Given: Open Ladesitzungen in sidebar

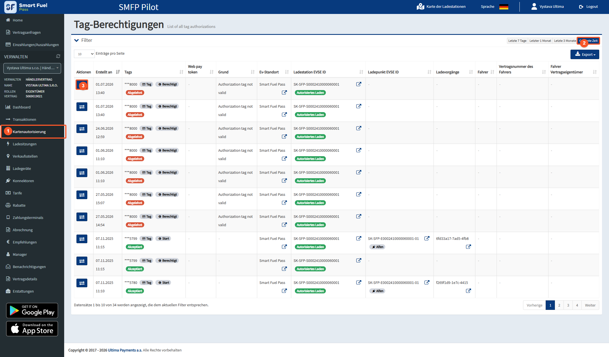Looking at the screenshot, I should pyautogui.click(x=32, y=144).
